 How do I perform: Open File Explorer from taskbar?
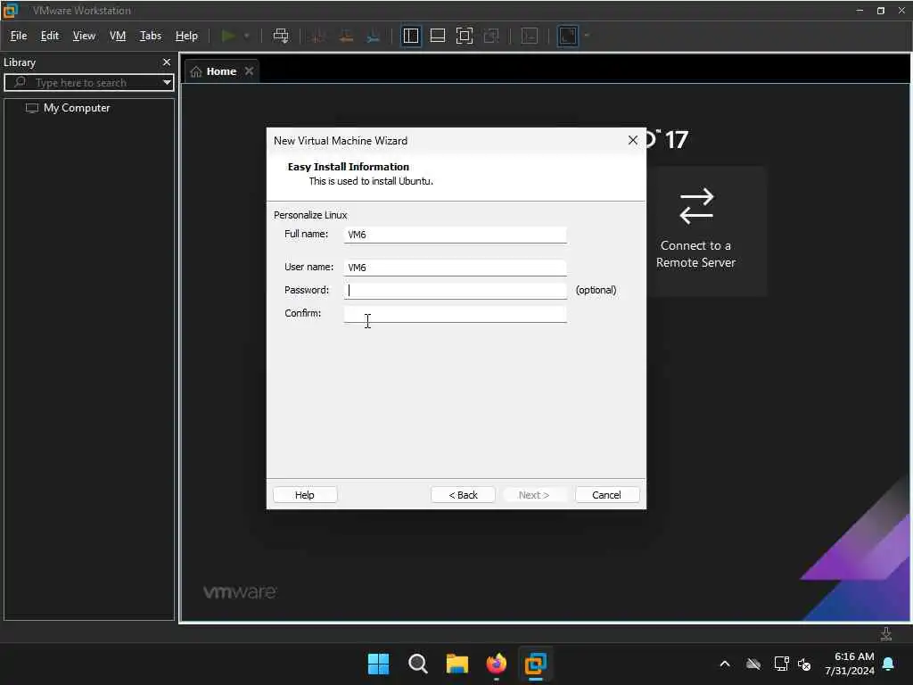tap(457, 664)
